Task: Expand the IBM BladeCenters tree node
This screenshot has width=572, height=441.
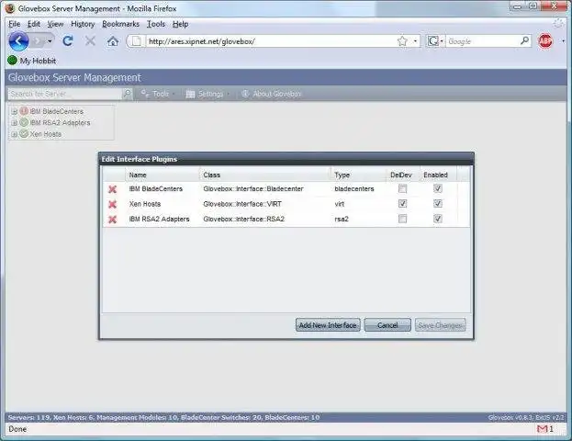Action: (14, 111)
